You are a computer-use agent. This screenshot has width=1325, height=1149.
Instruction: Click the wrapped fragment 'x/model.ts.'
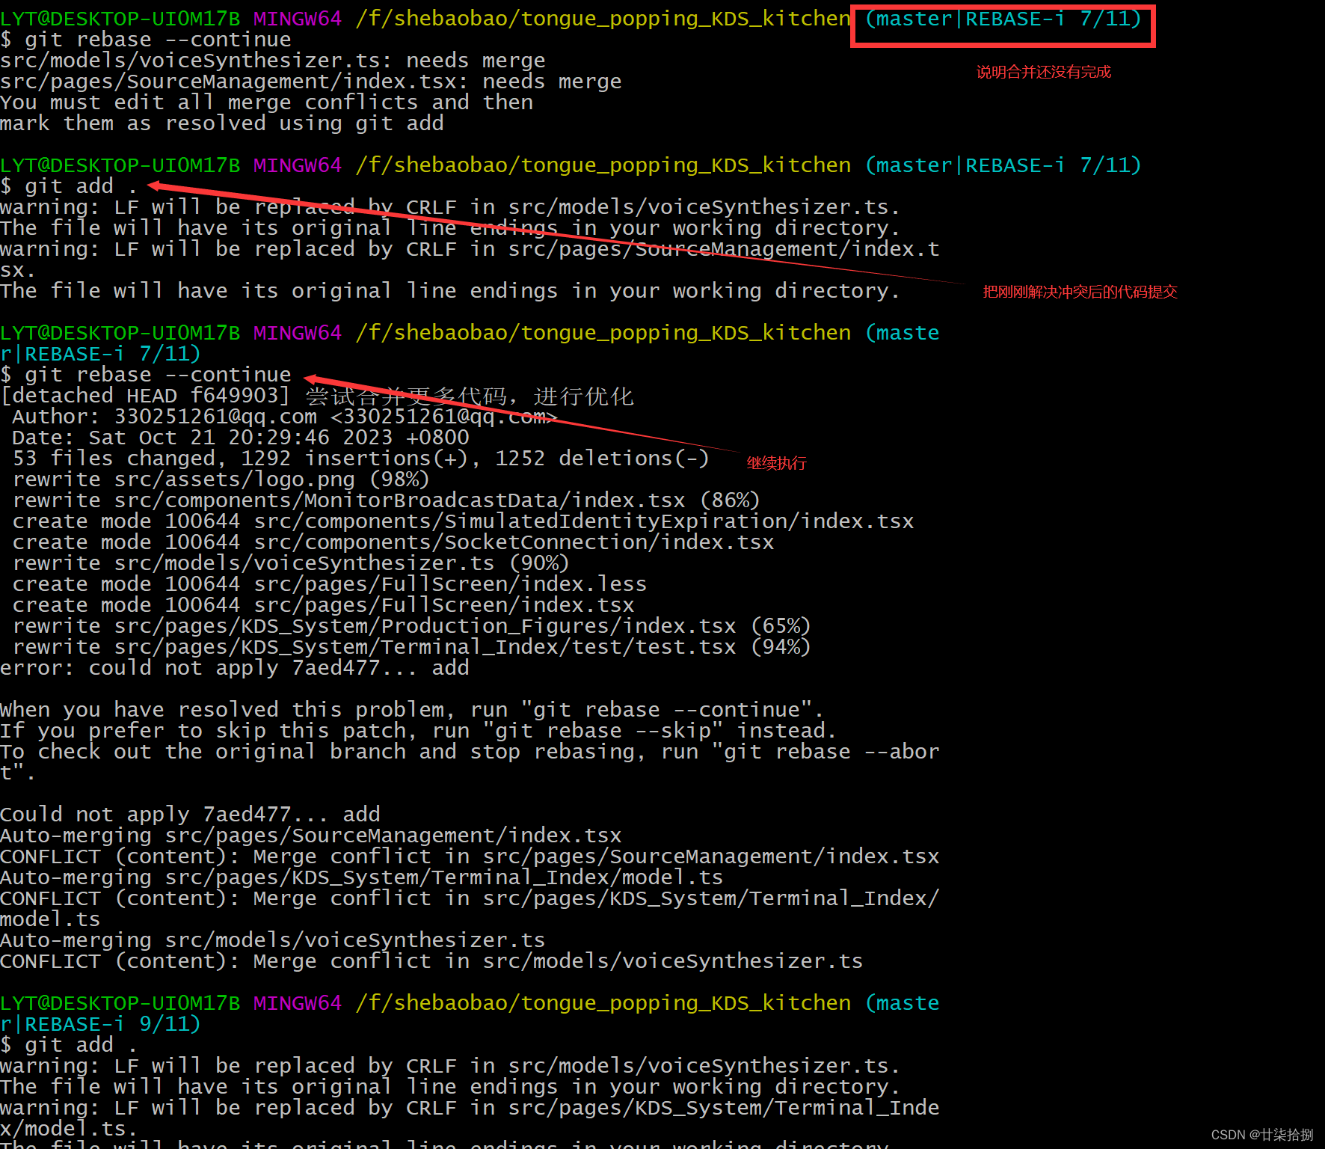pos(69,1129)
